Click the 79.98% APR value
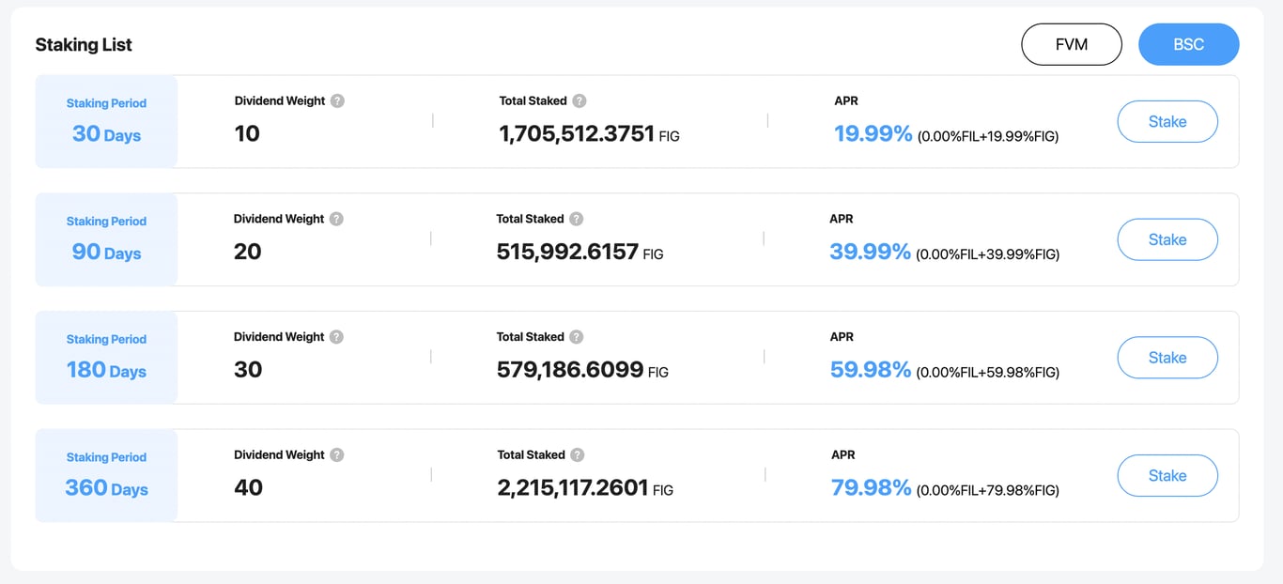Image resolution: width=1283 pixels, height=584 pixels. [871, 488]
